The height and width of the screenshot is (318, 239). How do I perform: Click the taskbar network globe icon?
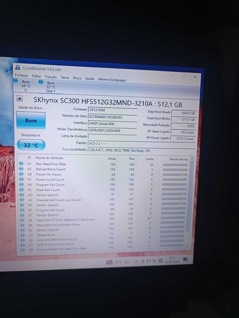click(160, 260)
